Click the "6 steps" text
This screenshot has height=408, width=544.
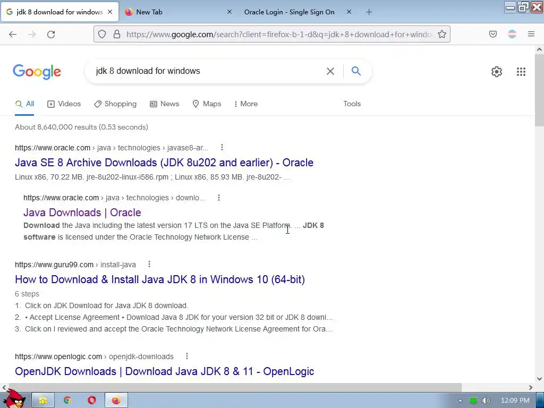coord(27,294)
